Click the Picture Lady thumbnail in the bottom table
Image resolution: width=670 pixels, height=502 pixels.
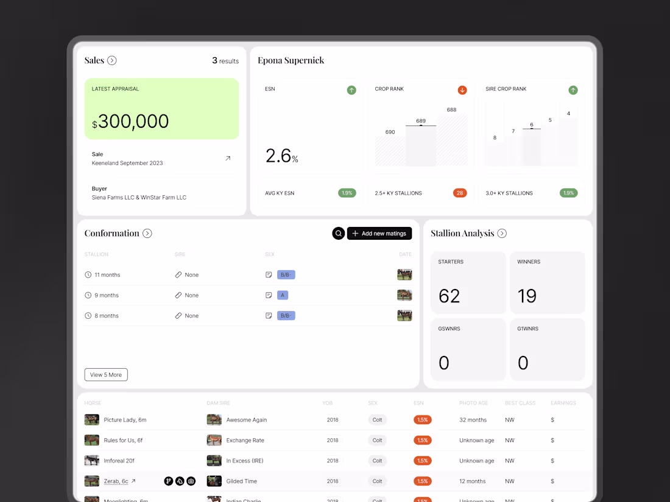[x=91, y=419]
